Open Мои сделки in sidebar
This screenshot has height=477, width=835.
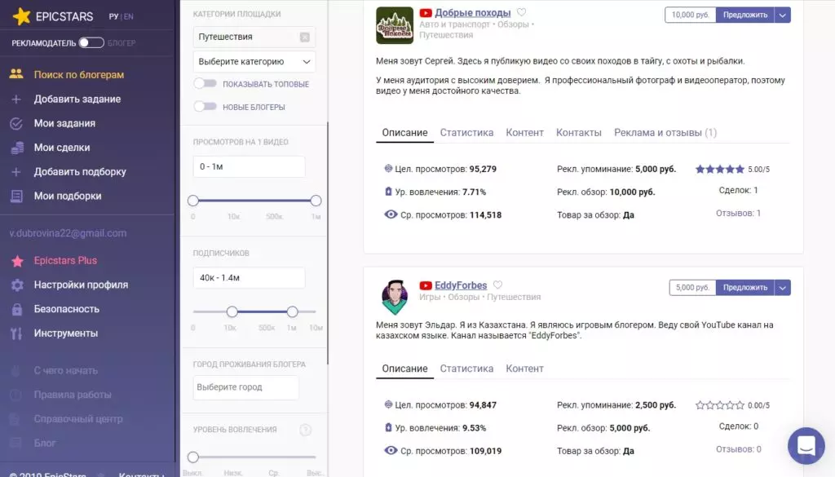pos(62,148)
